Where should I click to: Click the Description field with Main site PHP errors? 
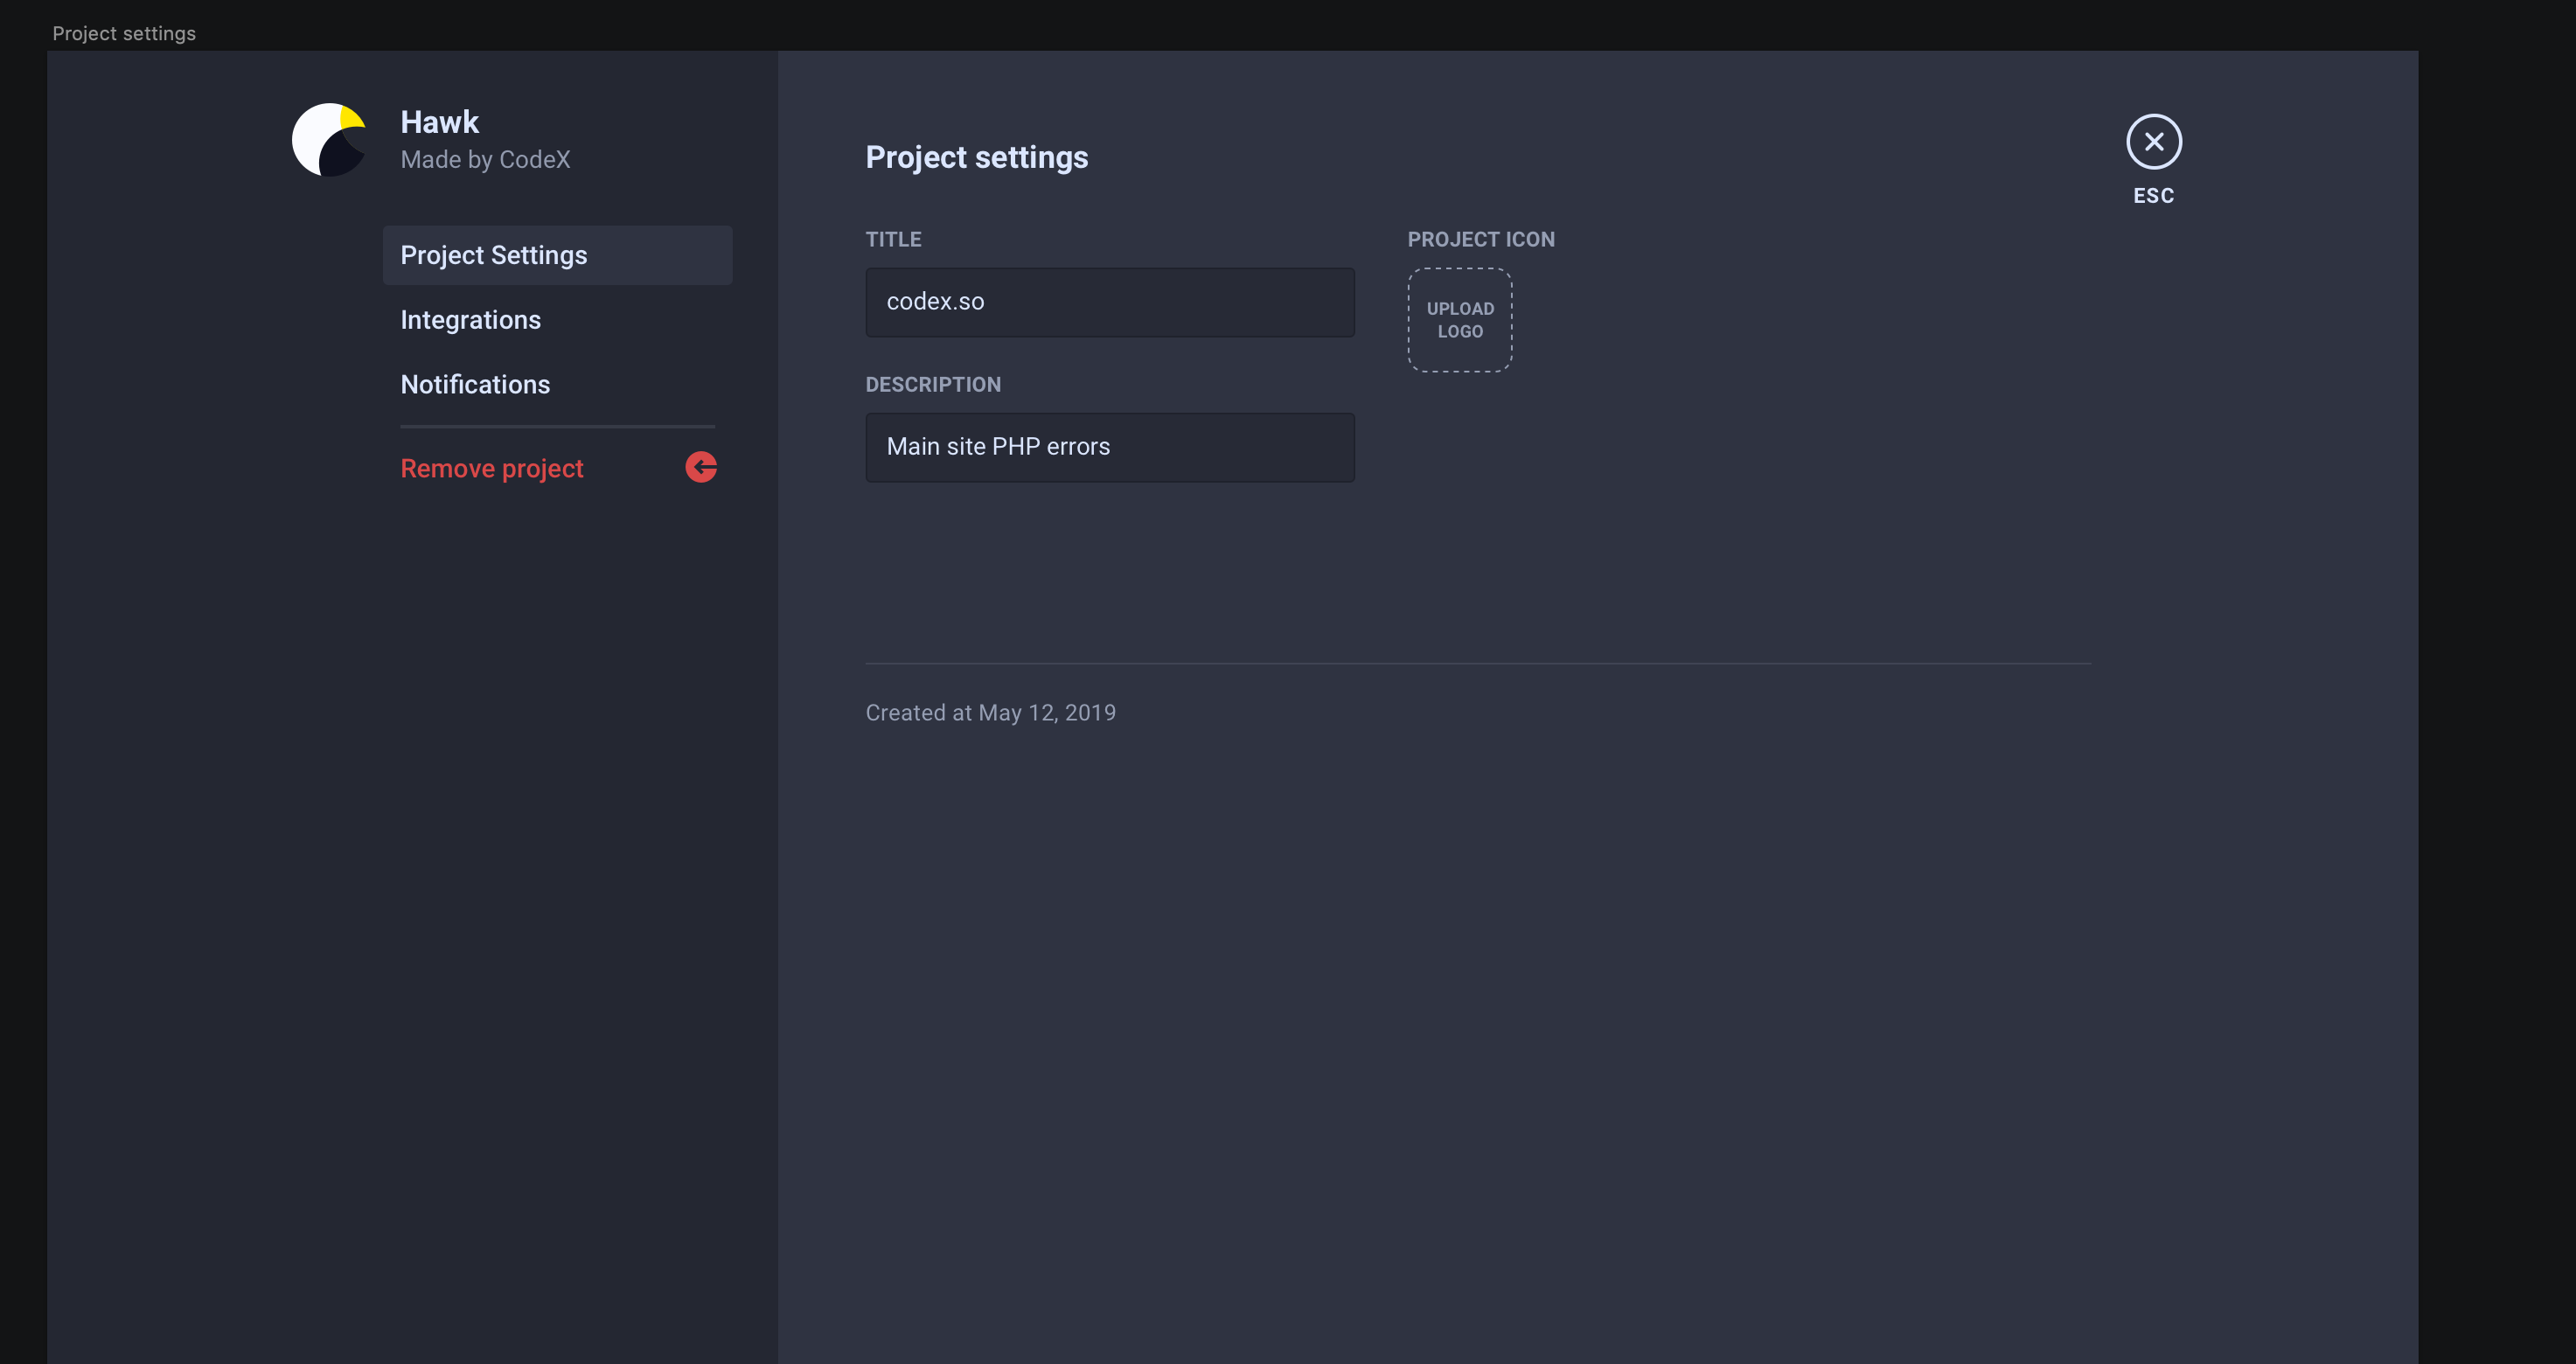click(1110, 447)
